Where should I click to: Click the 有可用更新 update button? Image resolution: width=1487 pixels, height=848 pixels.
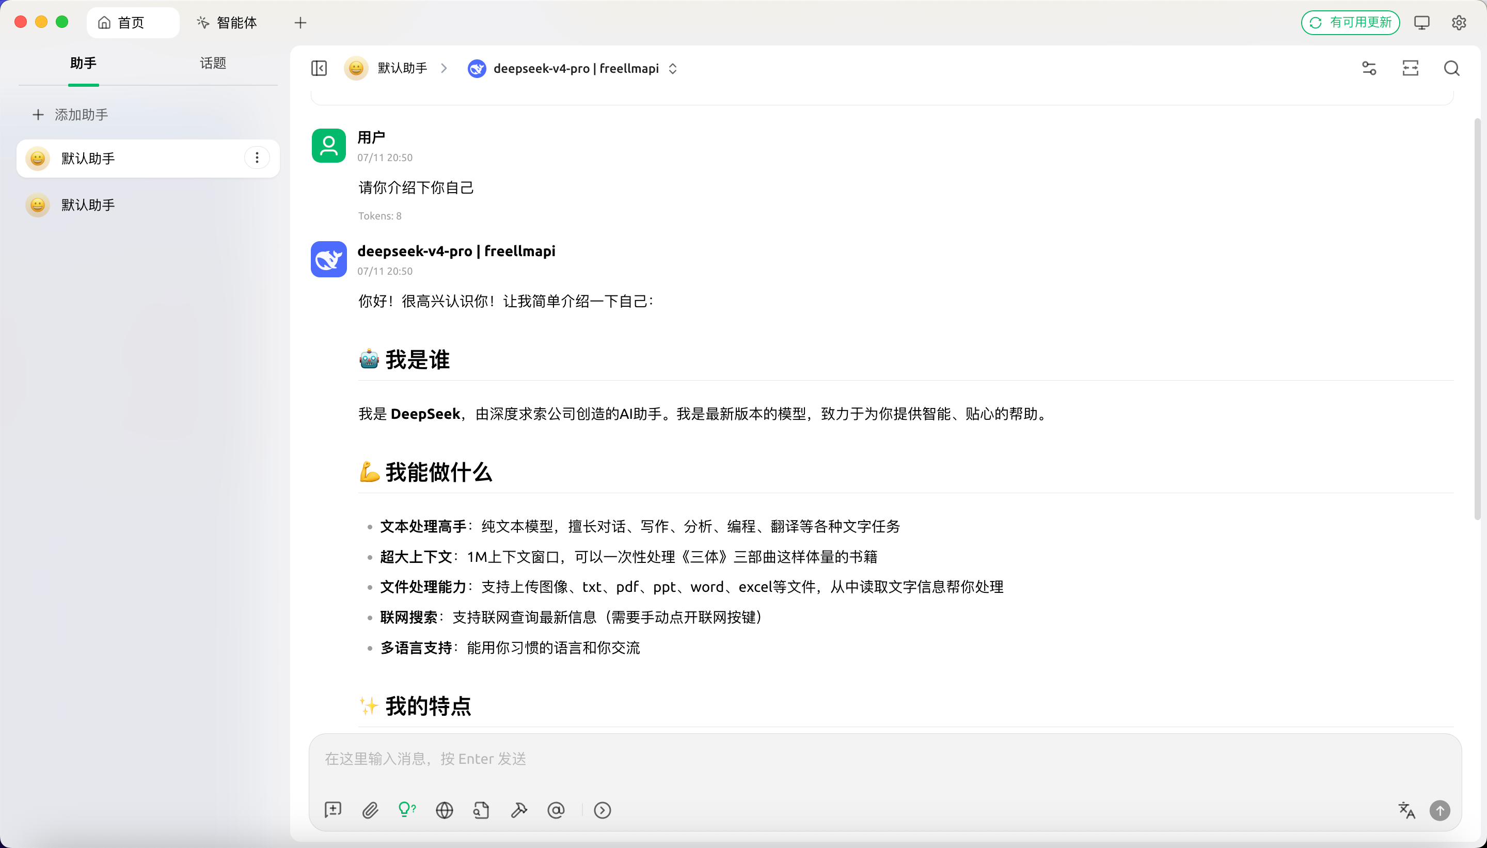coord(1350,23)
